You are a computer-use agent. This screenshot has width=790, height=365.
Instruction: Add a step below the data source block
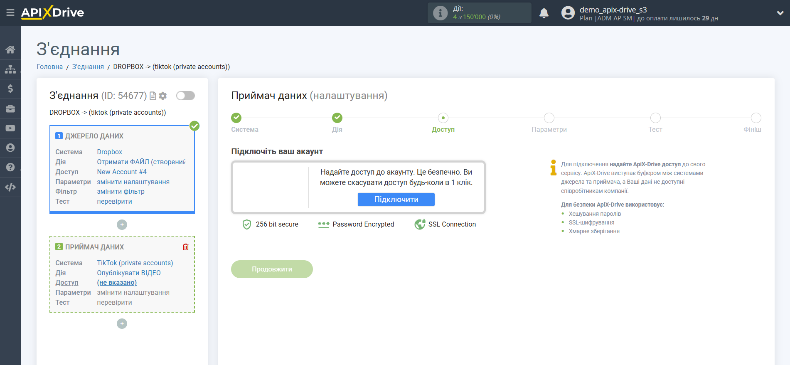click(x=122, y=224)
